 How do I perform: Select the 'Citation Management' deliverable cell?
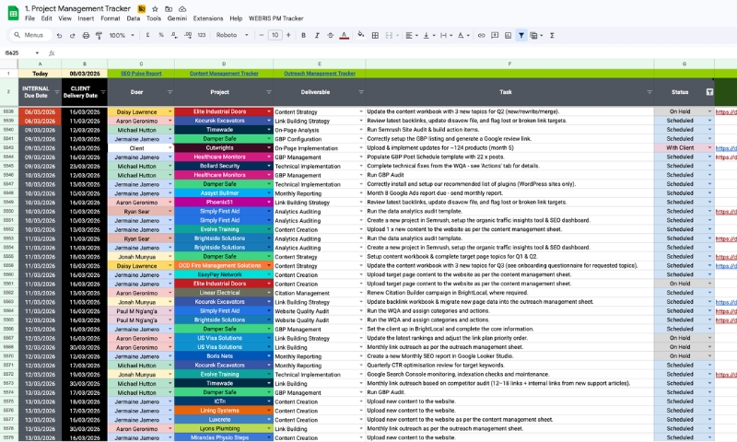pos(319,293)
